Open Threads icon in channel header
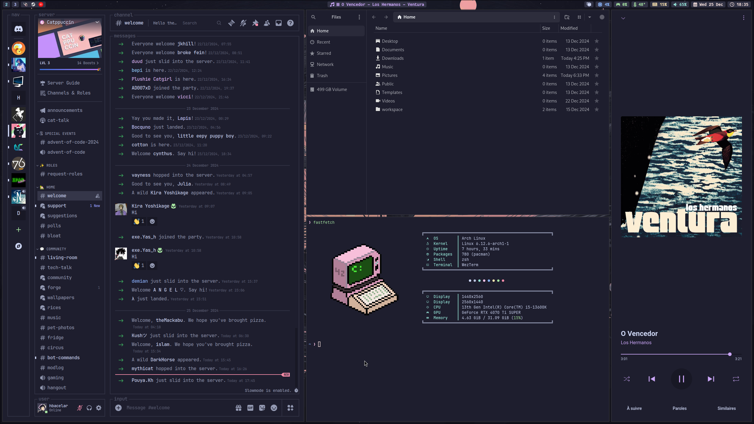The width and height of the screenshot is (754, 424). point(232,23)
